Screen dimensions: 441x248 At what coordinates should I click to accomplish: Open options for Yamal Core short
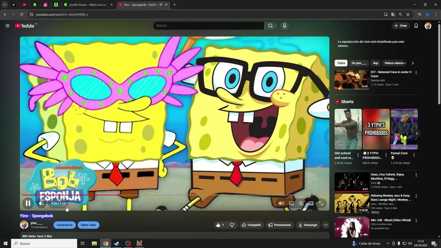point(414,155)
